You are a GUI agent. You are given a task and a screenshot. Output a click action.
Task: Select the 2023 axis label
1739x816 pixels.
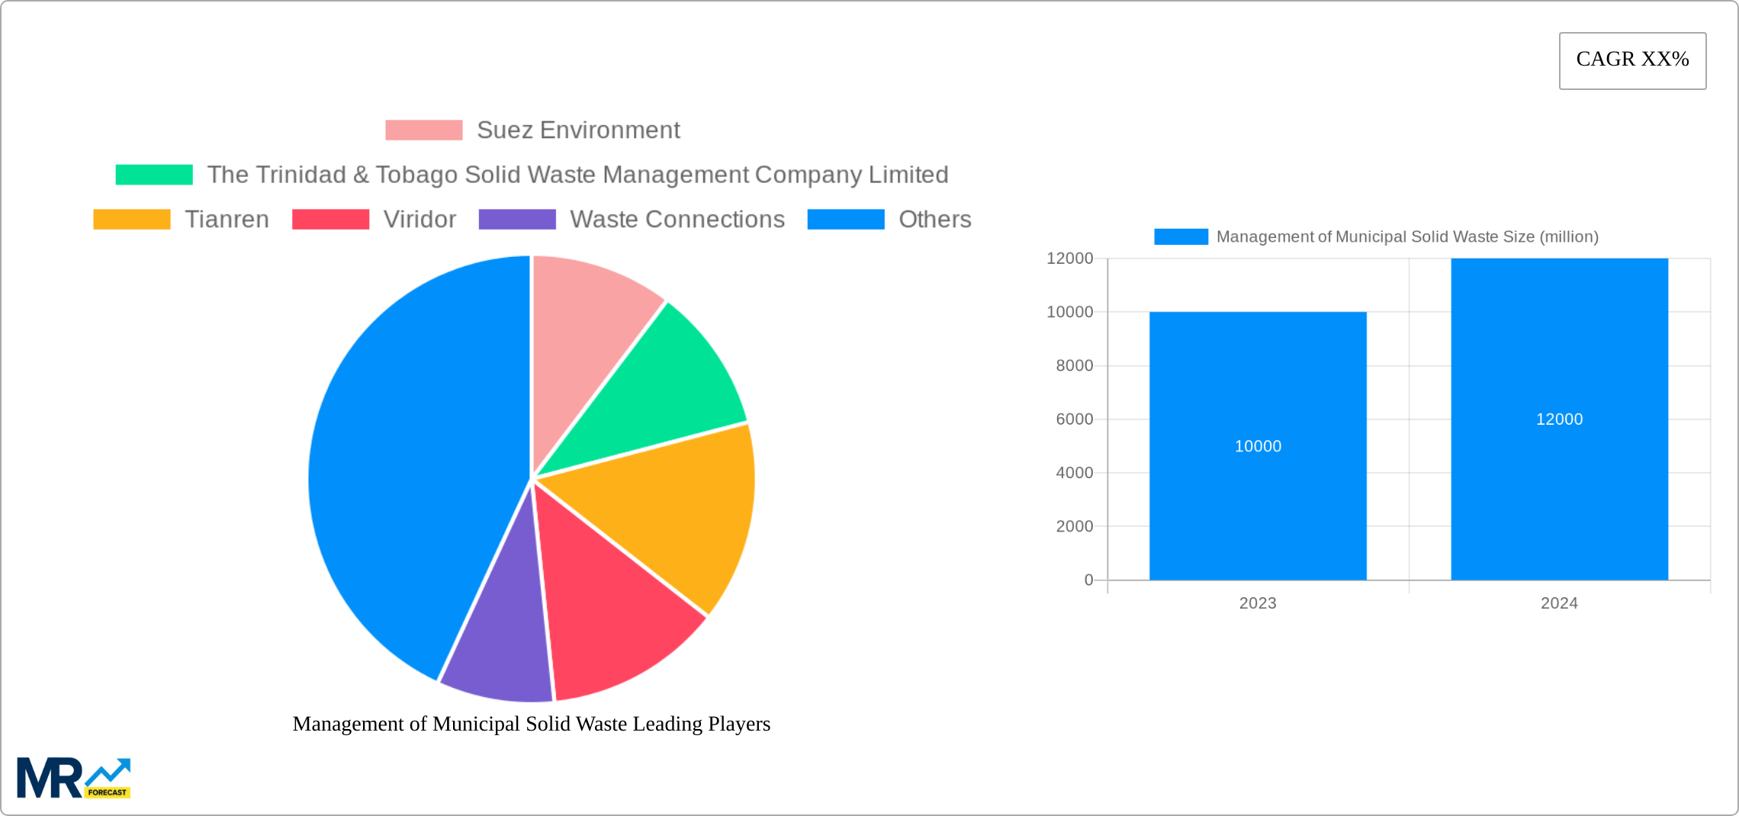coord(1258,602)
